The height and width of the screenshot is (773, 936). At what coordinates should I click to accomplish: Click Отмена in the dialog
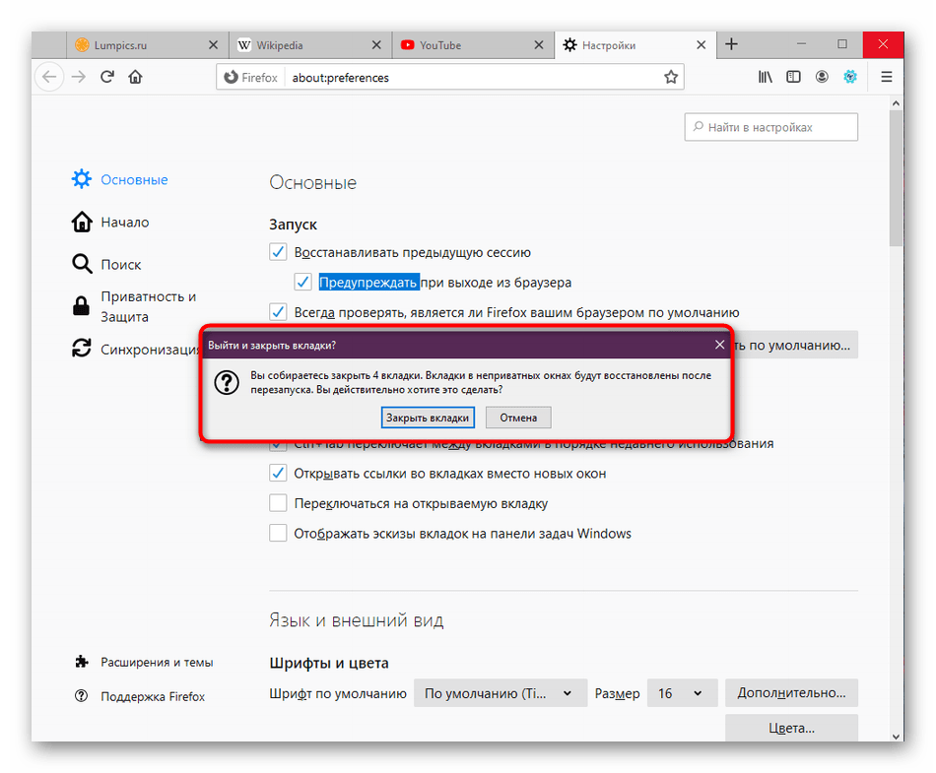tap(518, 418)
